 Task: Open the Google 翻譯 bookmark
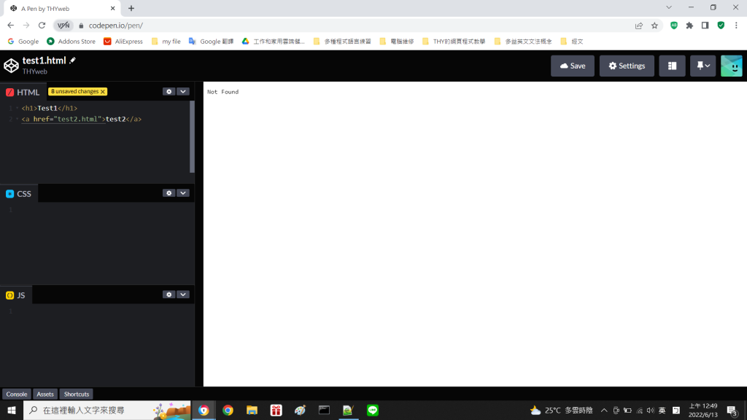(x=211, y=42)
